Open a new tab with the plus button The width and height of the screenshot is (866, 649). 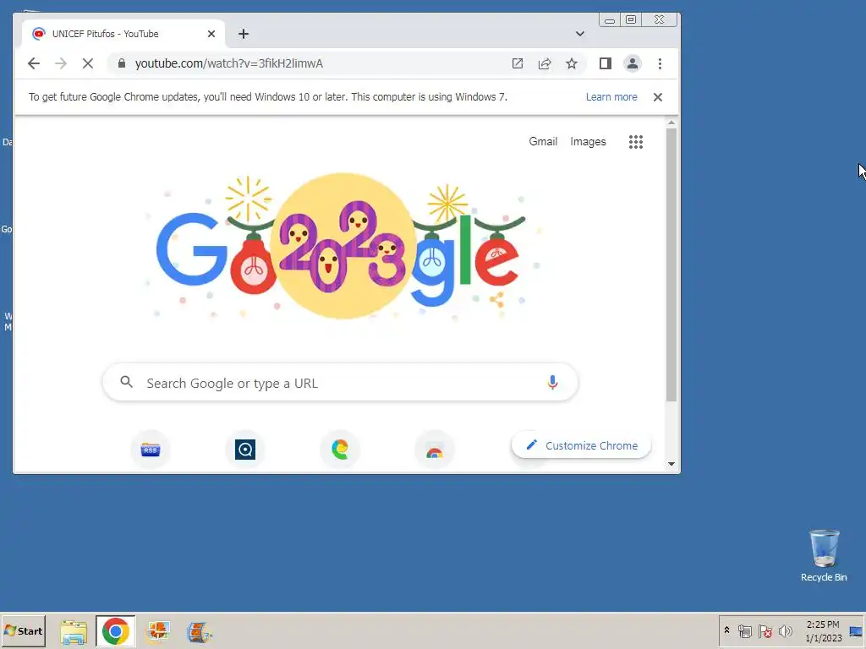(244, 34)
